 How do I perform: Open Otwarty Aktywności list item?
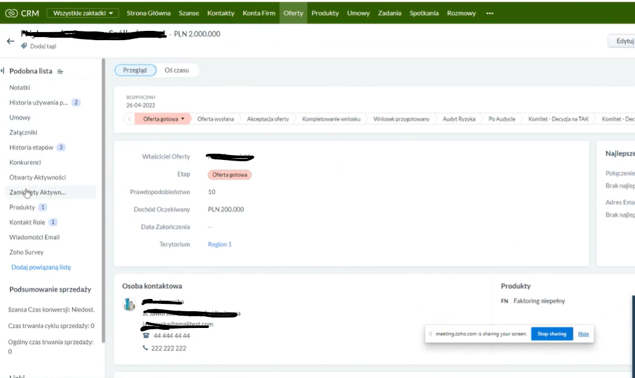37,177
